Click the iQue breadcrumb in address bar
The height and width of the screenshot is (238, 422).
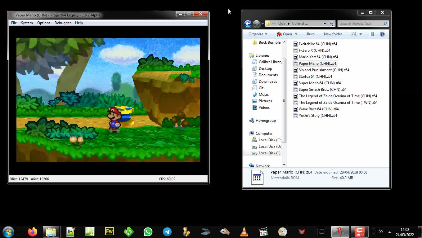281,24
